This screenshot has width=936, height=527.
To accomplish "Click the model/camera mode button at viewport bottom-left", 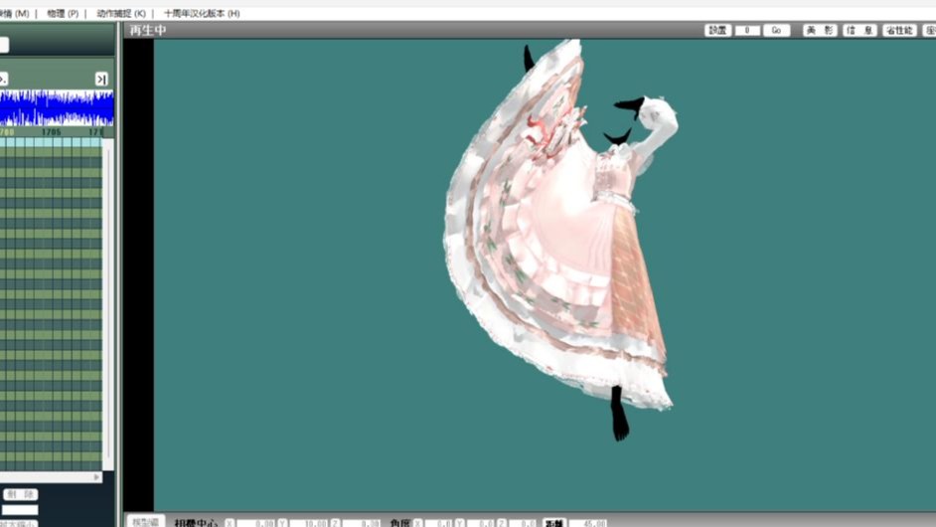I will point(145,522).
